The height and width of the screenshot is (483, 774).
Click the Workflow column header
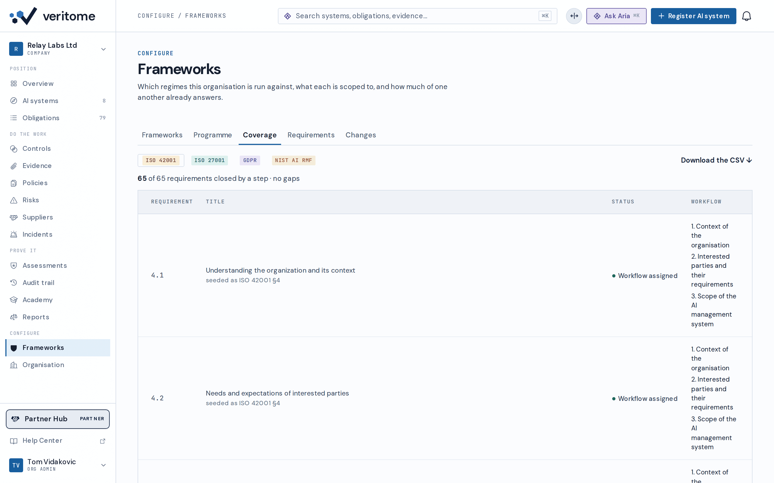(706, 202)
